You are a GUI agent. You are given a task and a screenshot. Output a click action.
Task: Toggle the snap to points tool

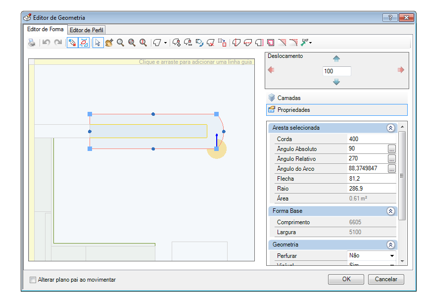[72, 43]
